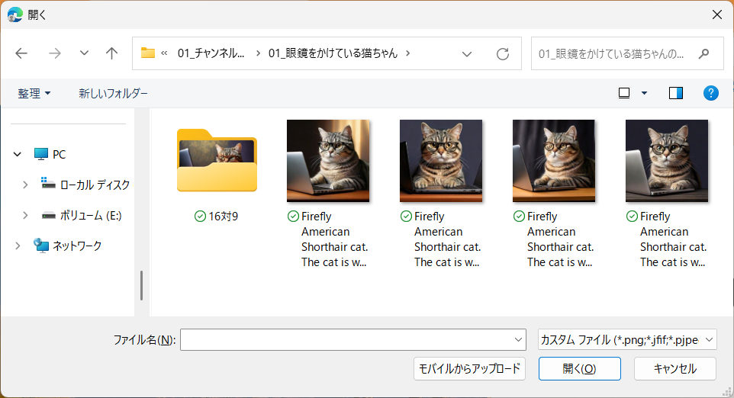Select the third Firefly cat image thumbnail
Image resolution: width=734 pixels, height=398 pixels.
[x=554, y=161]
